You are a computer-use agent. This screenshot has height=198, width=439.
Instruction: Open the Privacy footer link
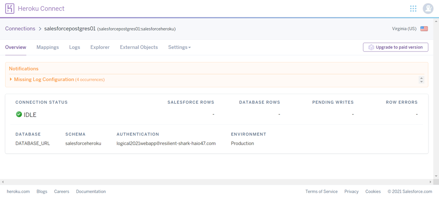pos(352,191)
